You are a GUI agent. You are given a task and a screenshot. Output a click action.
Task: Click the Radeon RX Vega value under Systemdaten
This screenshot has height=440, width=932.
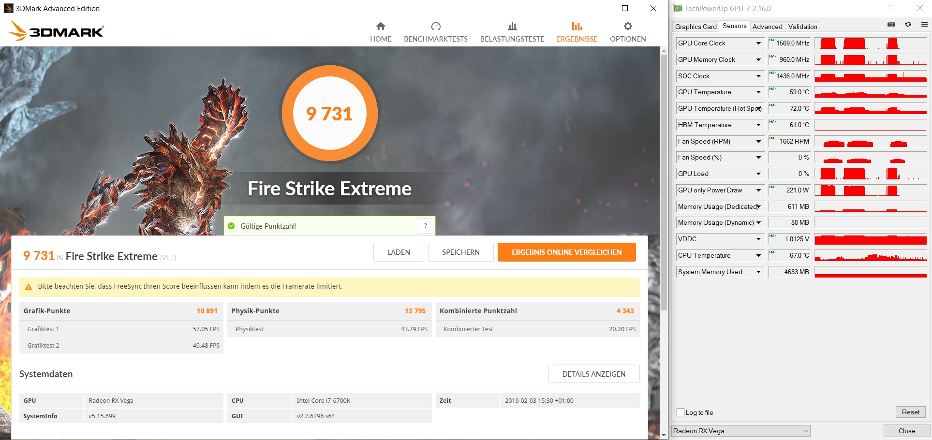click(111, 401)
